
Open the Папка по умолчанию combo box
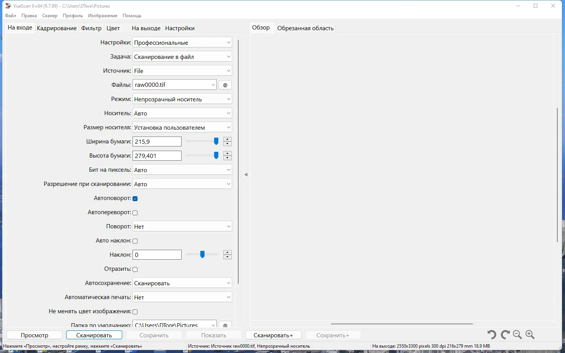(x=175, y=324)
